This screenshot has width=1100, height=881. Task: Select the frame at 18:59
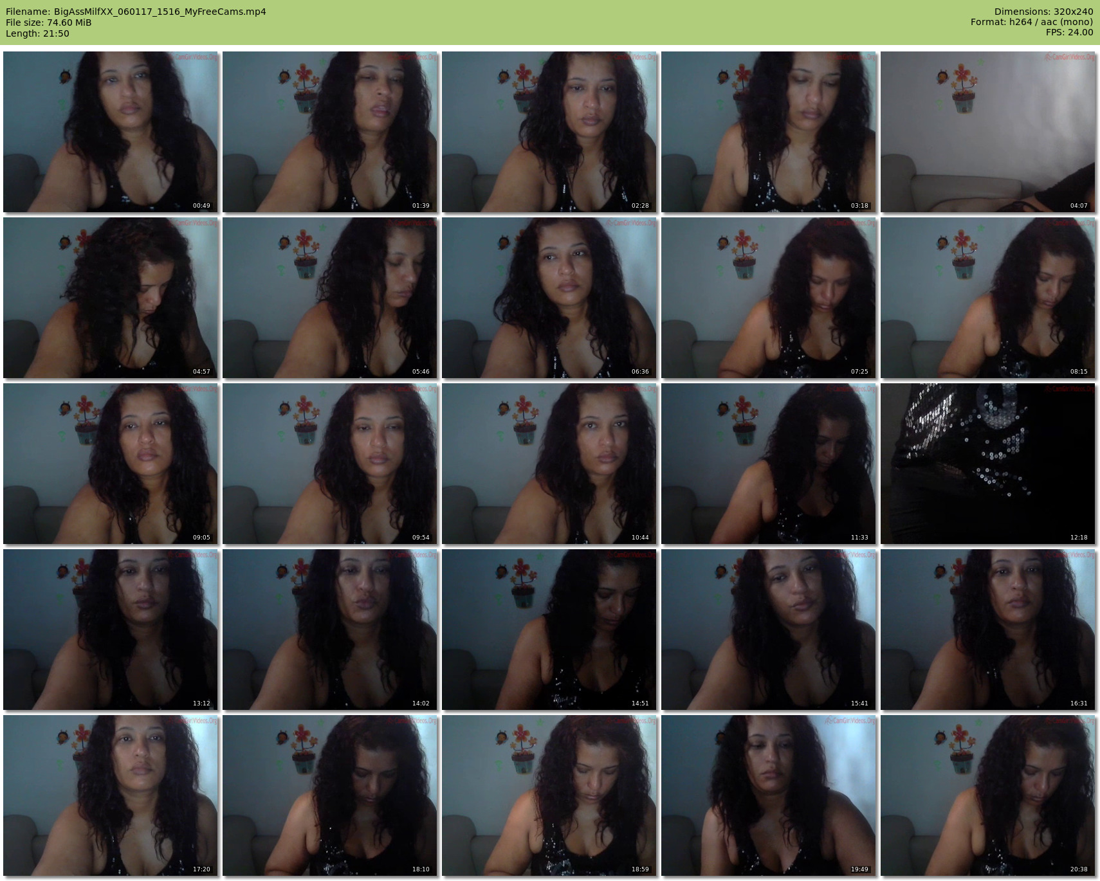549,795
